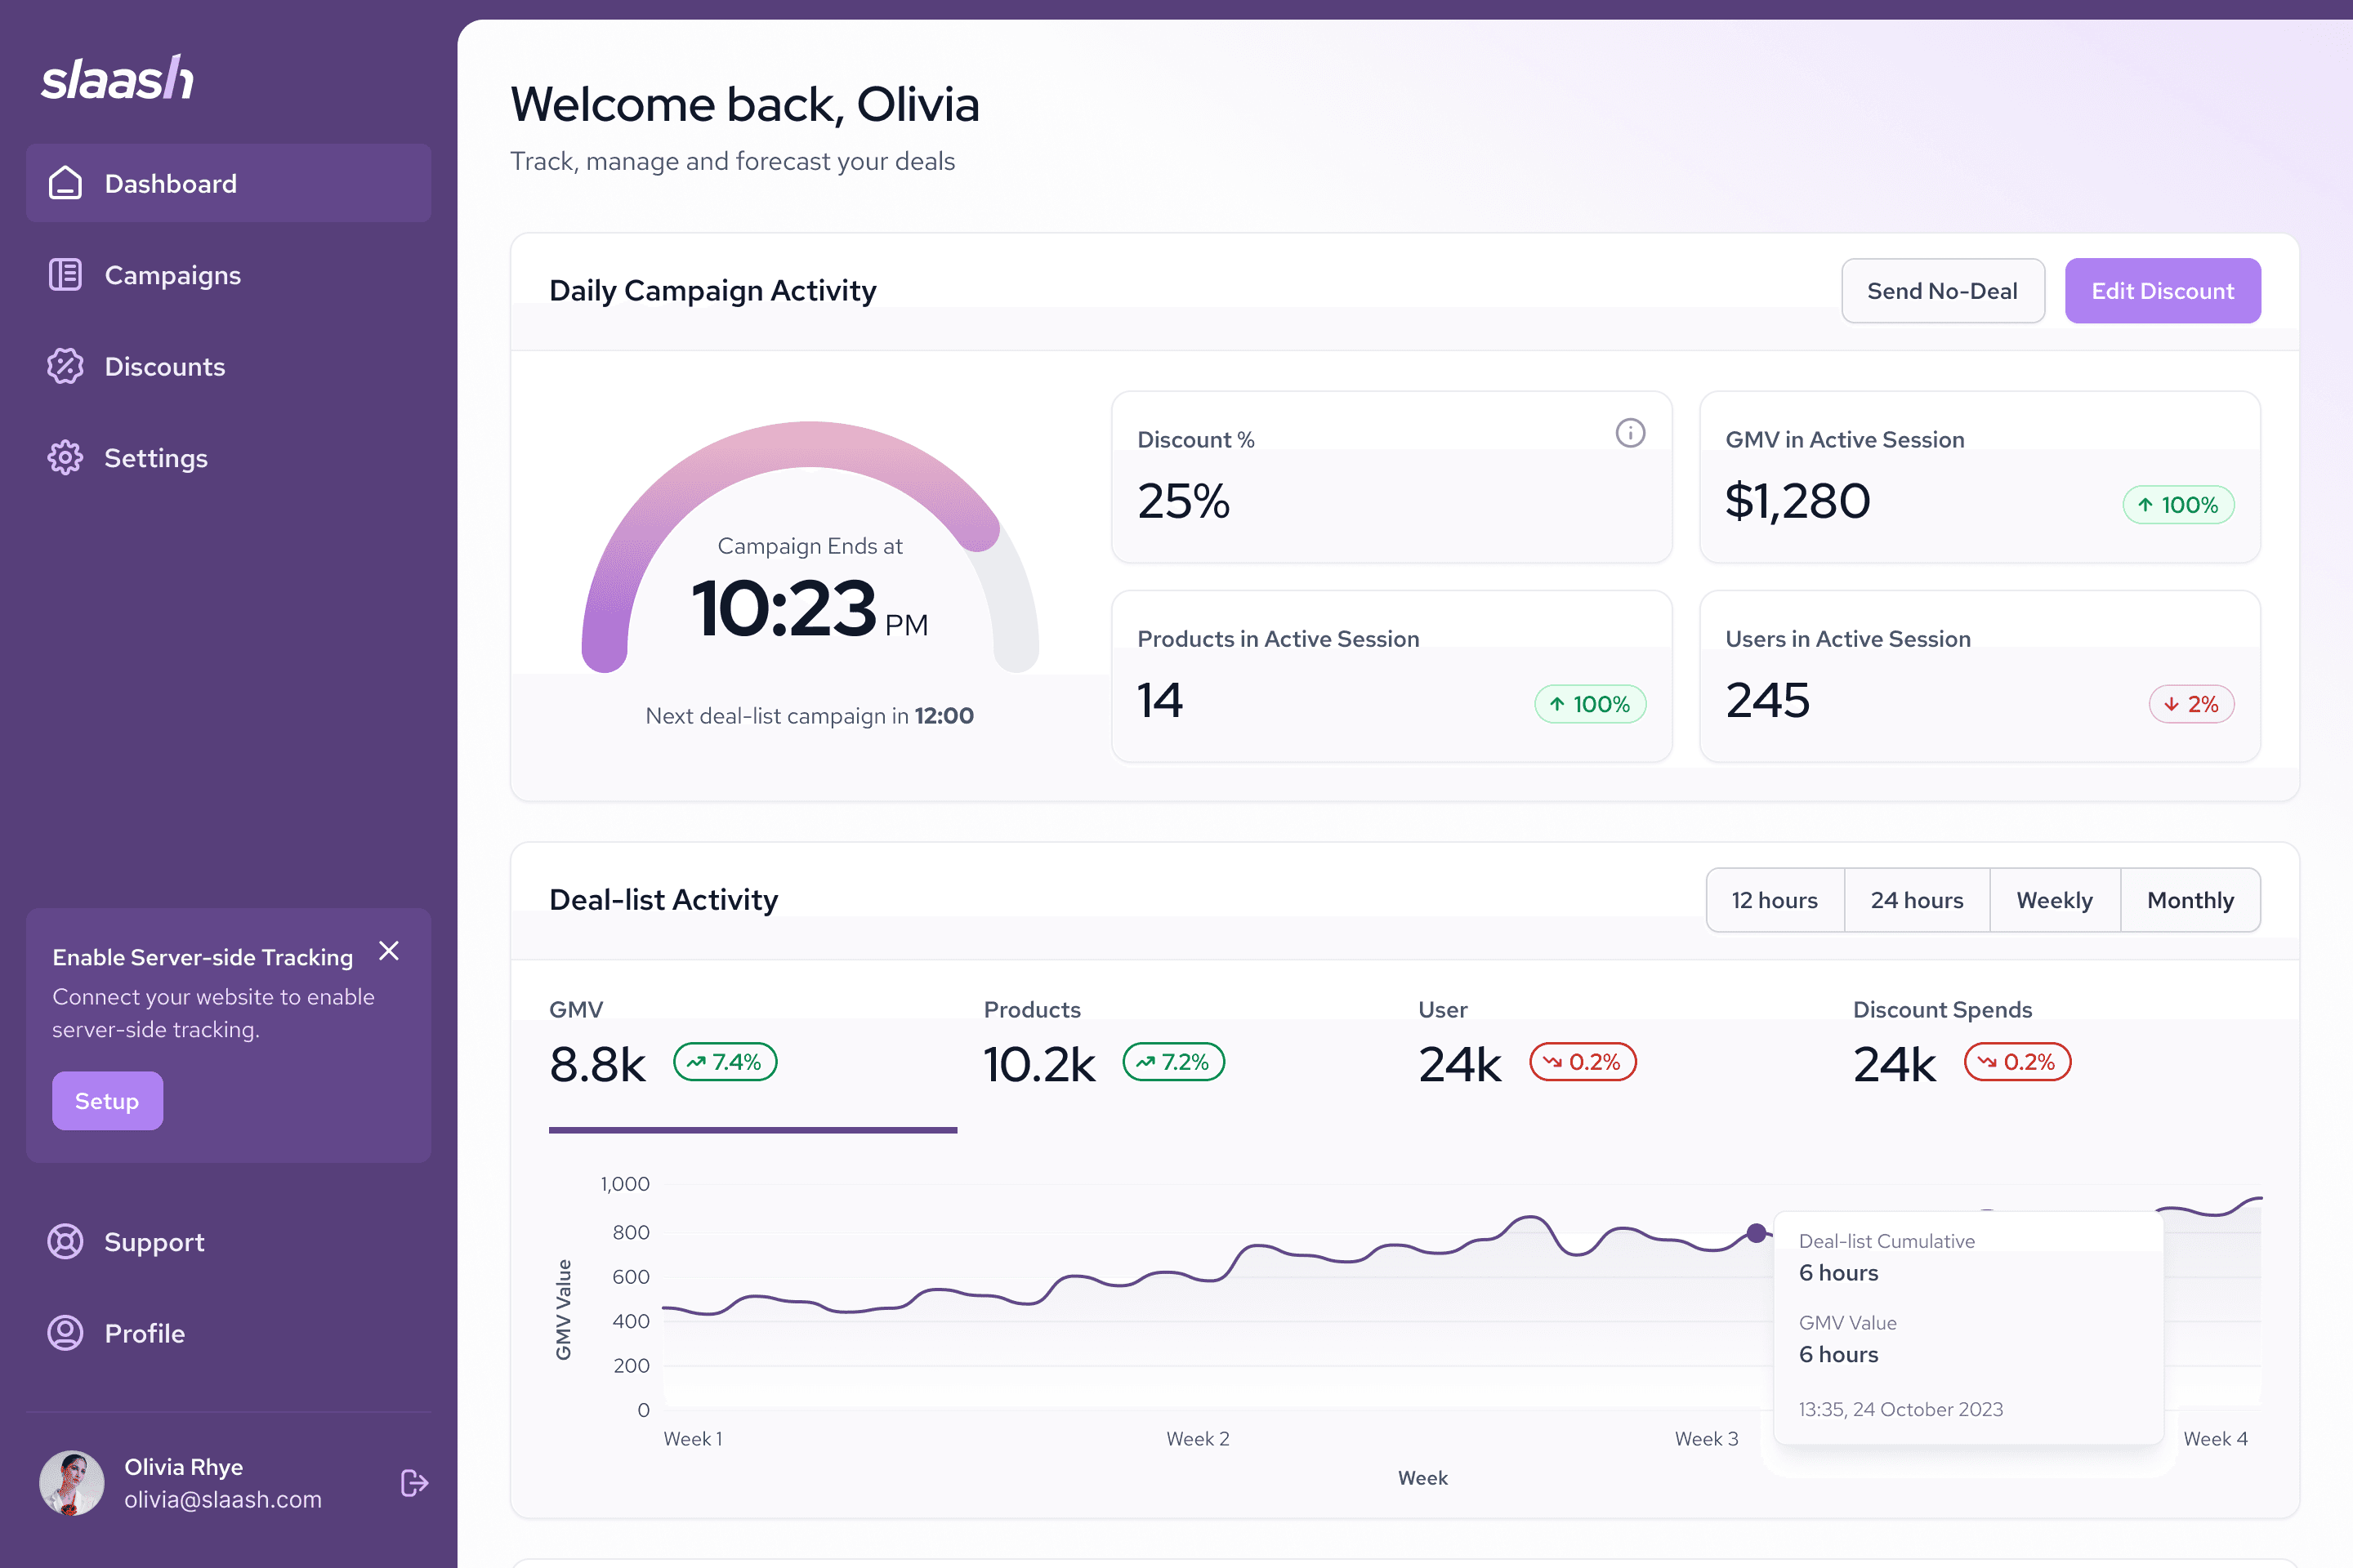Click the Profile user icon

pos(65,1333)
